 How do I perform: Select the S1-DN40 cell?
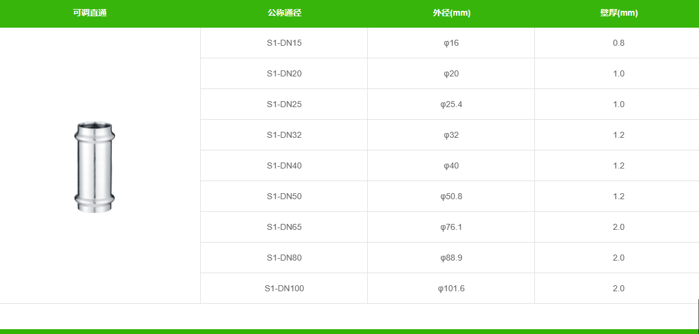click(284, 165)
